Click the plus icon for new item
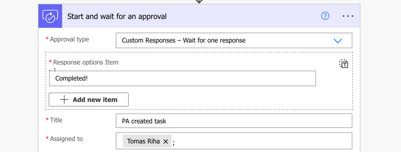 click(64, 99)
